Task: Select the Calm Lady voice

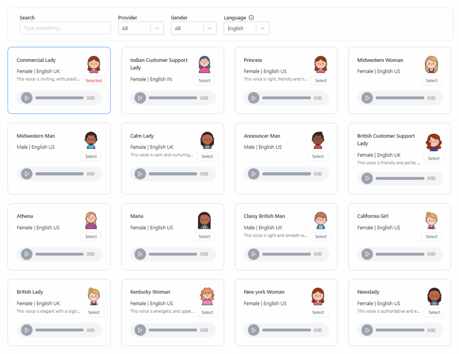Action: (x=207, y=157)
